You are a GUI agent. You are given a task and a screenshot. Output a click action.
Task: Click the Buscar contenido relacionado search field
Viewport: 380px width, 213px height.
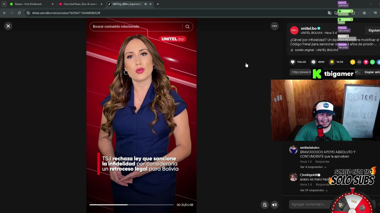[137, 27]
